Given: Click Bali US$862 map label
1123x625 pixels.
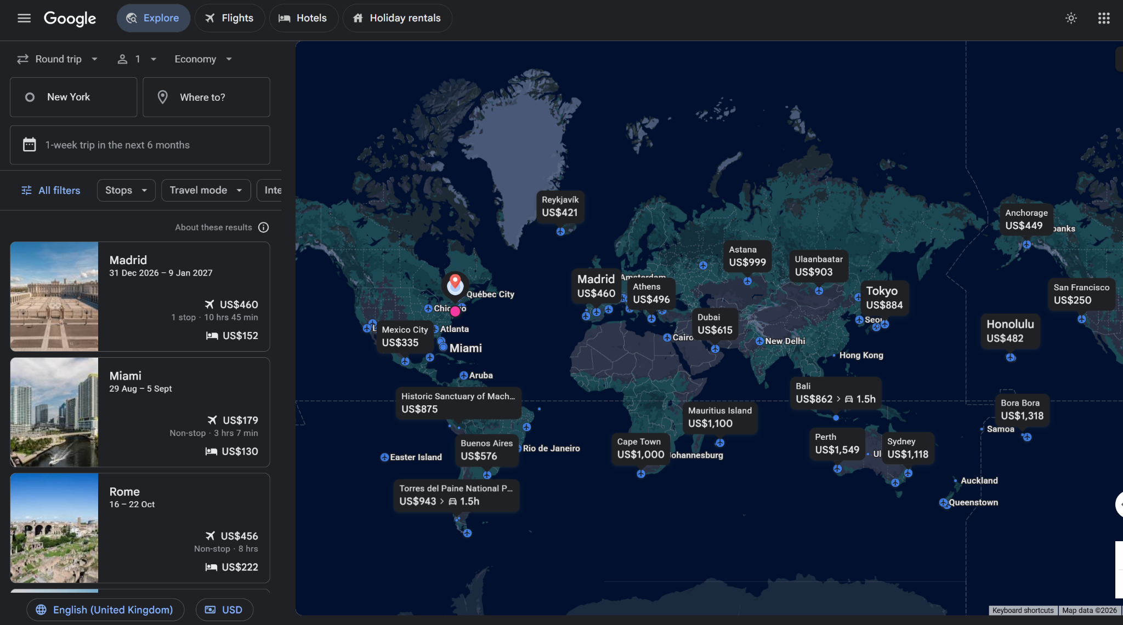Looking at the screenshot, I should (835, 393).
